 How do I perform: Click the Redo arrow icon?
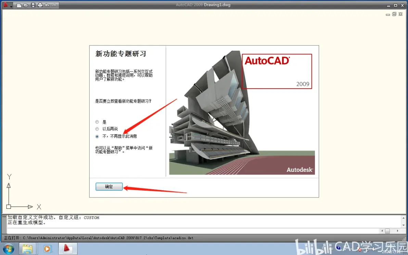[54, 5]
